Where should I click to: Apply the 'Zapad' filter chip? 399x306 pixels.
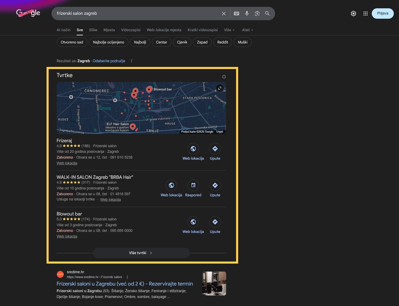point(202,42)
